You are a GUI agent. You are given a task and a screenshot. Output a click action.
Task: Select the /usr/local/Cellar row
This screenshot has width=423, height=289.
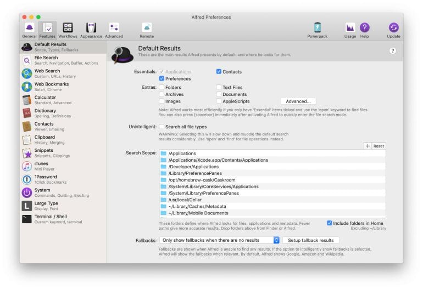coord(272,200)
